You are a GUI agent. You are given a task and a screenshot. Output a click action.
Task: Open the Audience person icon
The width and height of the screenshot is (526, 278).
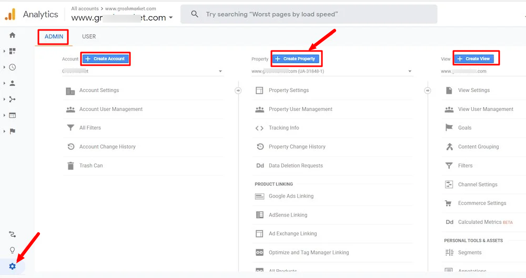[13, 83]
